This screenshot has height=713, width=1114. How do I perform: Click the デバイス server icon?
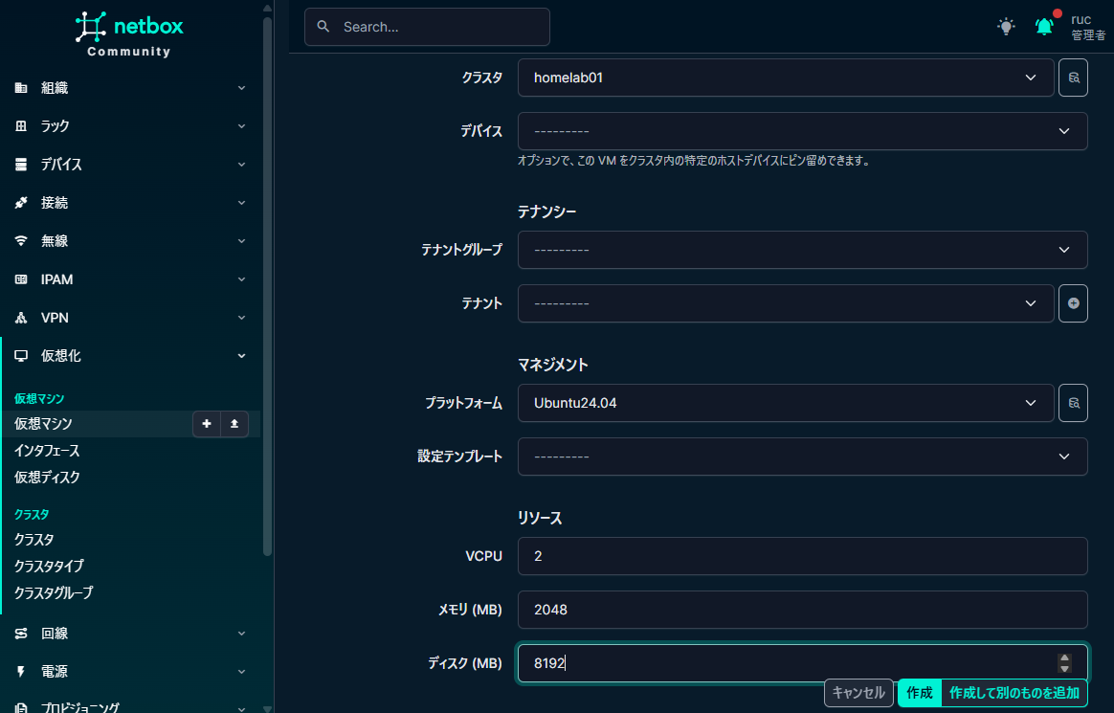coord(21,164)
